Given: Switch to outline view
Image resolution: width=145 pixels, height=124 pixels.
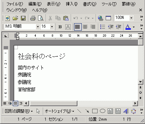Looking at the screenshot, I should (21, 103).
